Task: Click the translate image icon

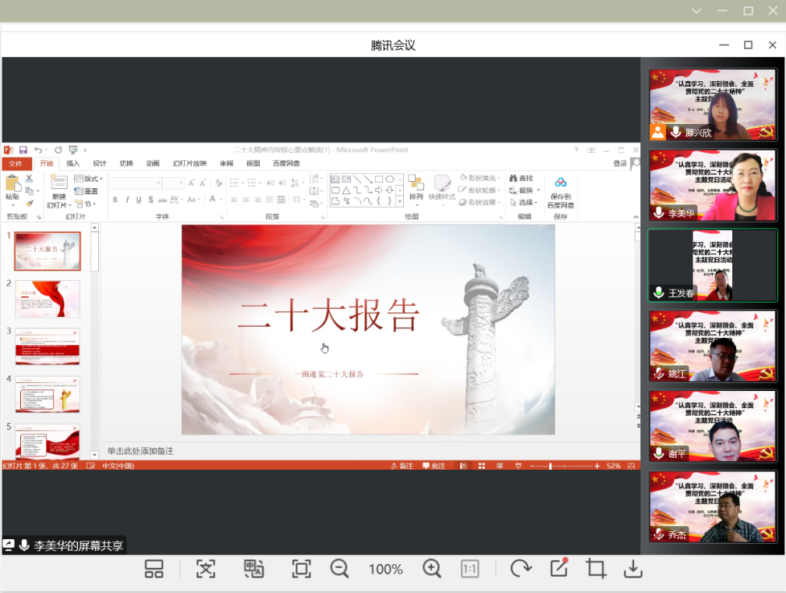Action: click(x=253, y=569)
